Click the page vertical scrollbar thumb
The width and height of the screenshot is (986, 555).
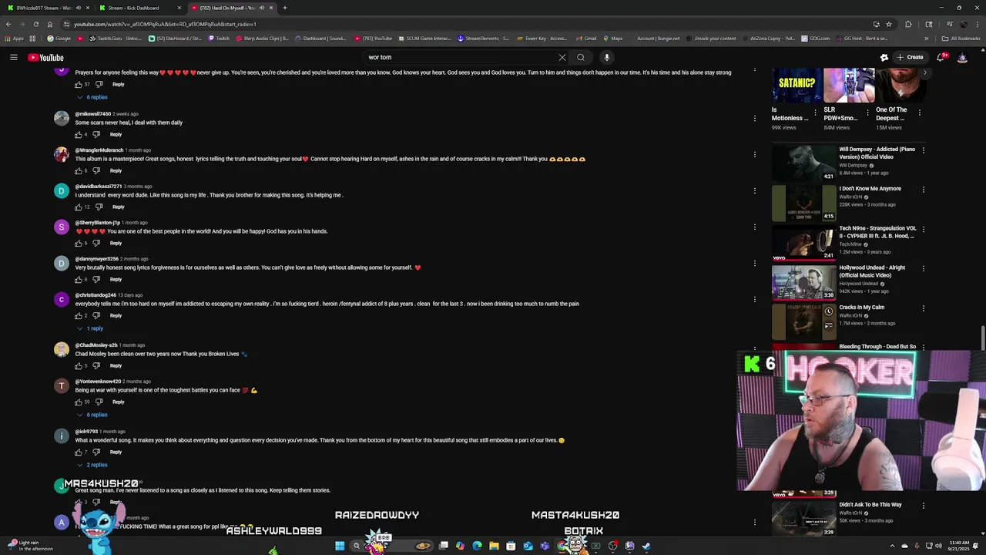[983, 338]
